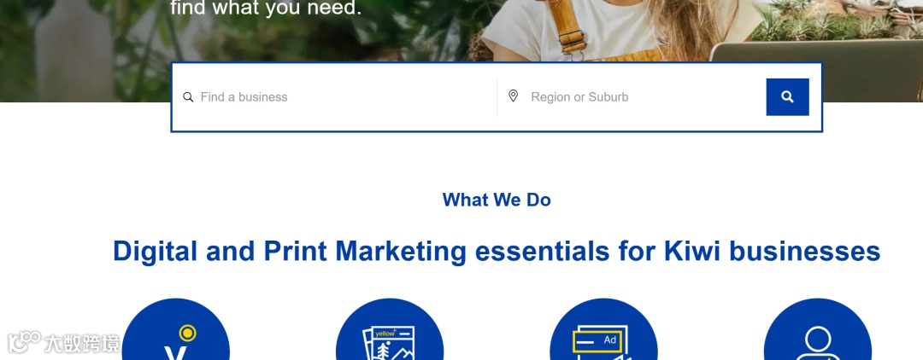
Task: Click the blue magnifier search button
Action: pos(787,97)
